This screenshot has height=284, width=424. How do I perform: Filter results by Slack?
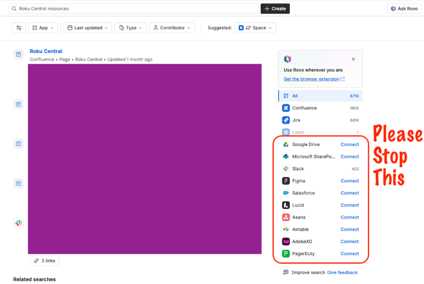(x=320, y=169)
